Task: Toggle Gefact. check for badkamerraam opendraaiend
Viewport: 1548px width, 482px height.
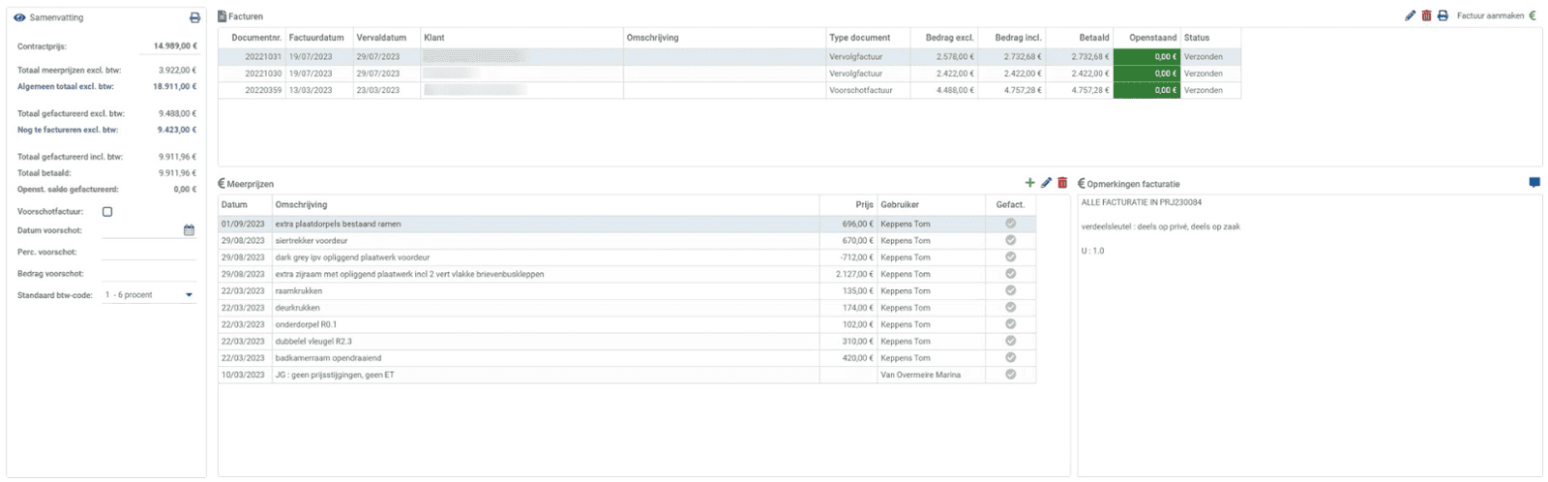Action: click(1010, 358)
